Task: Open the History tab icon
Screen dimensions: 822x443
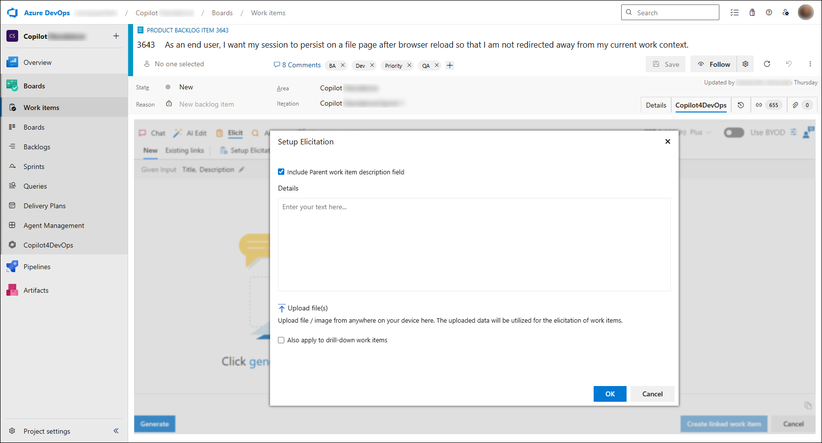Action: pos(740,105)
